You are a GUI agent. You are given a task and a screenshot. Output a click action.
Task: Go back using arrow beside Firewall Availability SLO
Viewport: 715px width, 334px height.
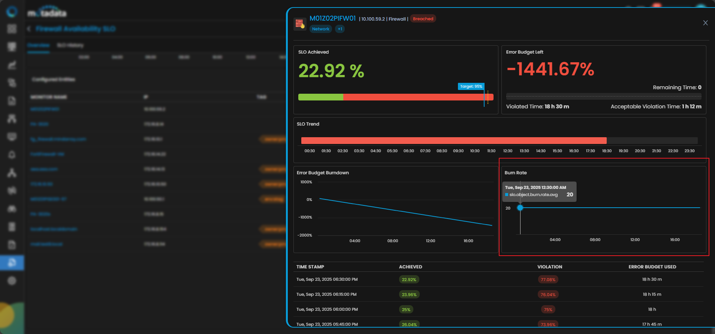click(x=29, y=29)
